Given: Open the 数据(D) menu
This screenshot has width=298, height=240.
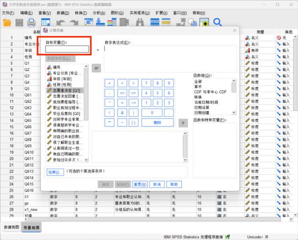Looking at the screenshot, I should pyautogui.click(x=63, y=13).
